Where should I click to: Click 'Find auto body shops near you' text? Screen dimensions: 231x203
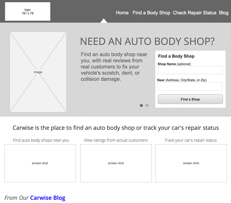pyautogui.click(x=41, y=140)
